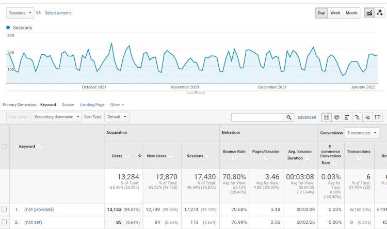Image resolution: width=387 pixels, height=229 pixels.
Task: Switch graph to Day granularity
Action: point(321,13)
